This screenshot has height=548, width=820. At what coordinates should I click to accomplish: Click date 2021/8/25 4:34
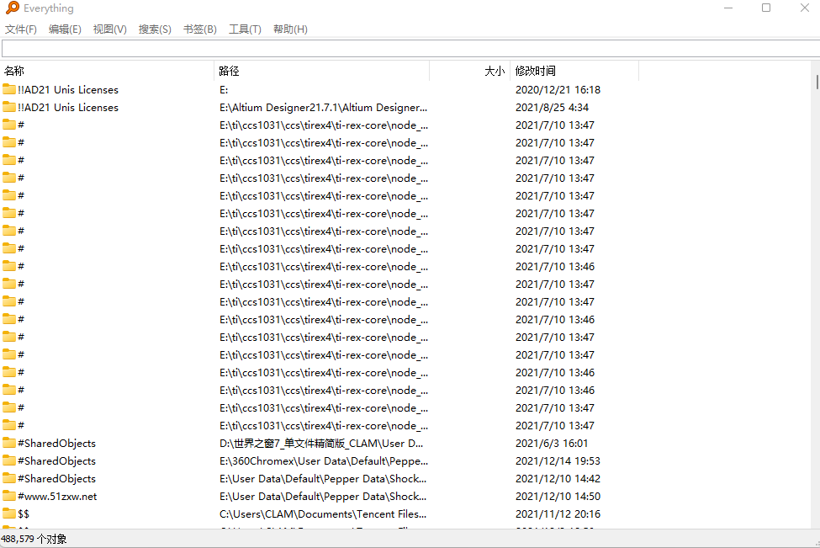click(553, 107)
